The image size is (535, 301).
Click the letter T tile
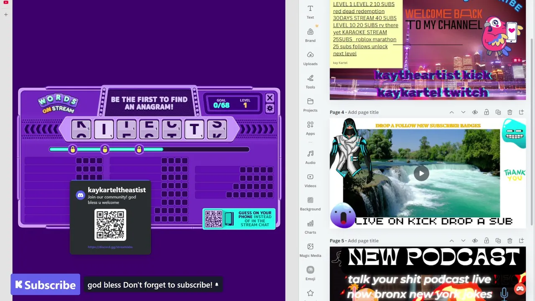tap(194, 129)
